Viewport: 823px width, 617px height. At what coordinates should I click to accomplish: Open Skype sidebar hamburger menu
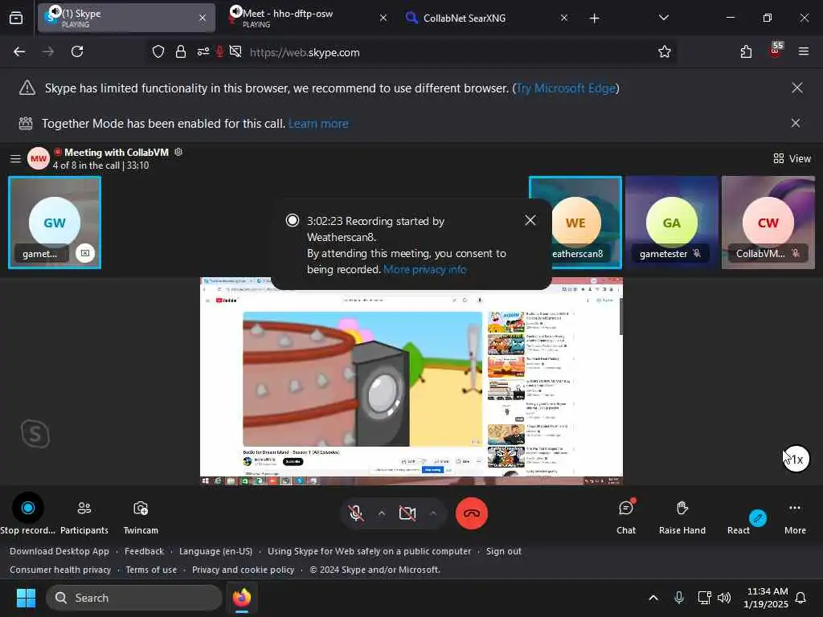click(15, 158)
